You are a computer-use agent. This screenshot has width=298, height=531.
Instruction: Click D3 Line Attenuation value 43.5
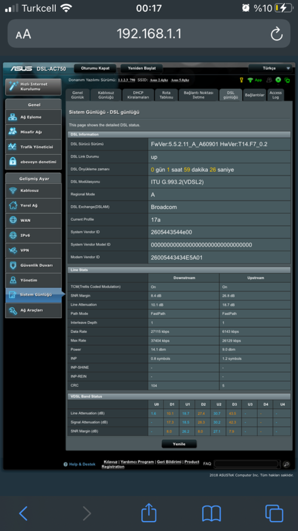(x=234, y=413)
